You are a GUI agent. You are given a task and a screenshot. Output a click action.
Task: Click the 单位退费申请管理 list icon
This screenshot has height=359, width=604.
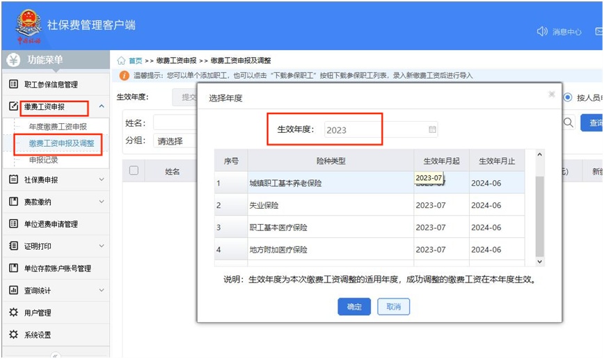click(13, 223)
